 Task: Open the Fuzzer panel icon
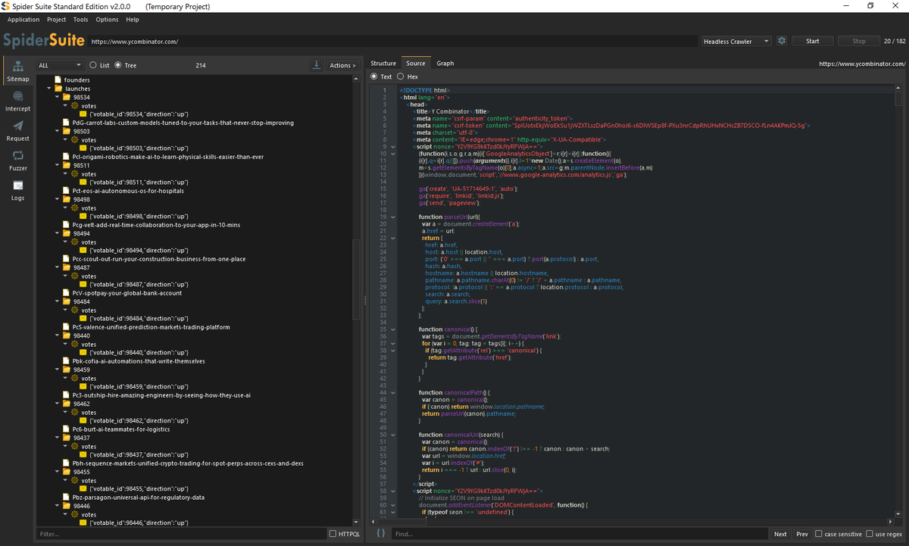click(x=17, y=155)
